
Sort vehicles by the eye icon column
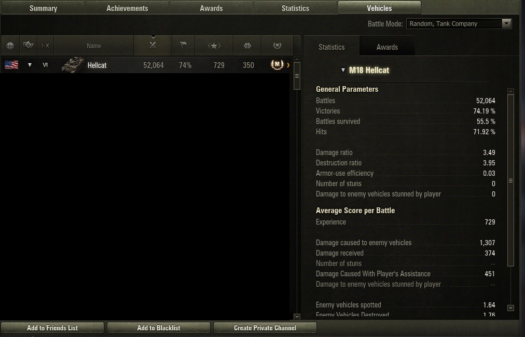(247, 46)
